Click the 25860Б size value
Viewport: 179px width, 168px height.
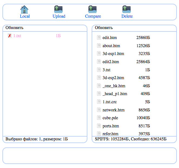click(x=143, y=38)
